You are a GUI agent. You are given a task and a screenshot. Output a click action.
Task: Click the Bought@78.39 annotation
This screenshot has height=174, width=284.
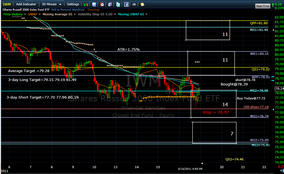point(234,84)
